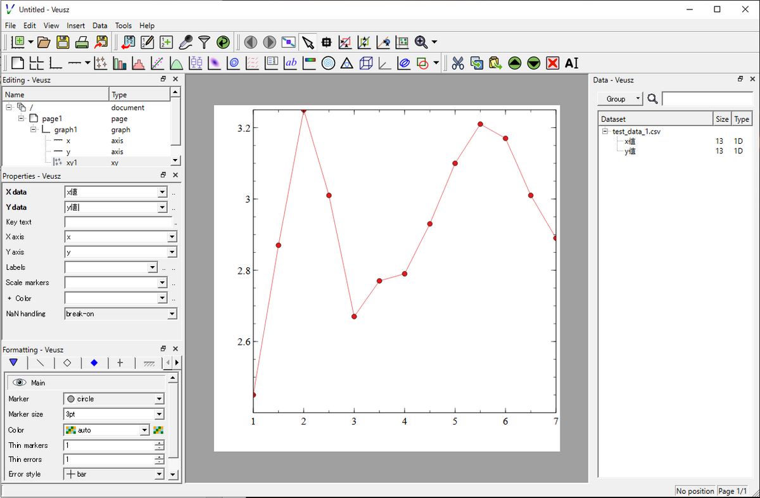
Task: Move selected widget up
Action: [515, 63]
